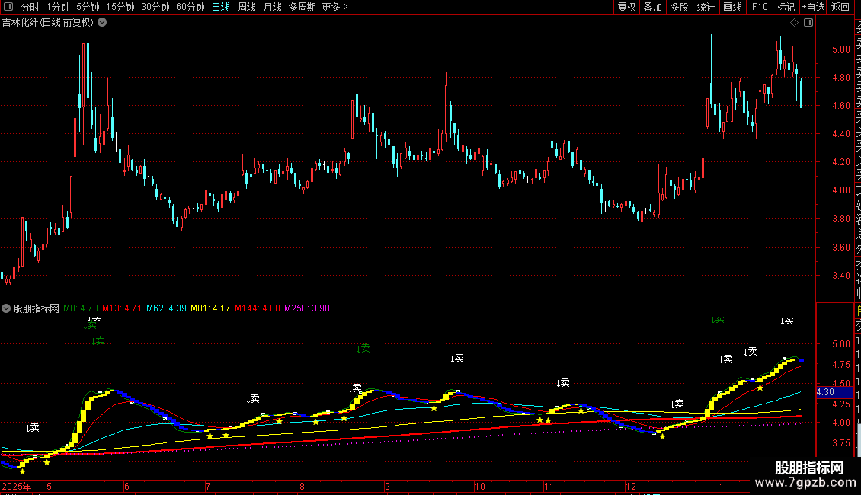Select the 60分钟 period
Screen dimensions: 861x495
pos(190,7)
